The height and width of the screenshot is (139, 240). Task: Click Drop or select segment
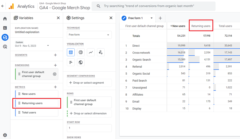[x=89, y=83]
